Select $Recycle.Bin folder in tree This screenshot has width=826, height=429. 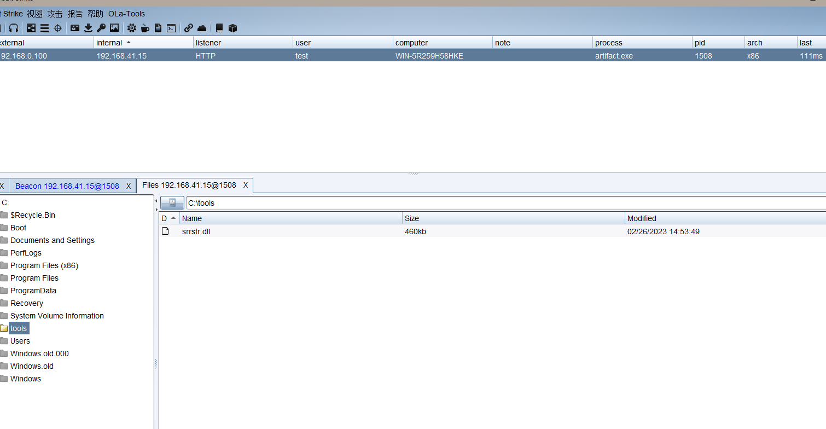[x=33, y=215]
